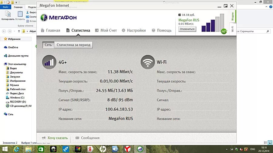Viewport: 273px width, 153px height.
Task: Select Этот компьютер in the navigation pane
Action: tap(15, 64)
